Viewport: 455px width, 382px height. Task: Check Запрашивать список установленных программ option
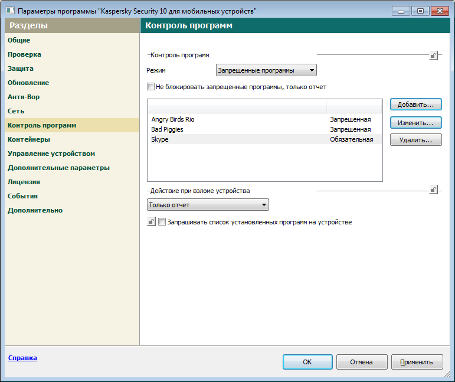(x=163, y=223)
